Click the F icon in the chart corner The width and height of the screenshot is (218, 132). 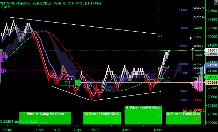tap(216, 3)
